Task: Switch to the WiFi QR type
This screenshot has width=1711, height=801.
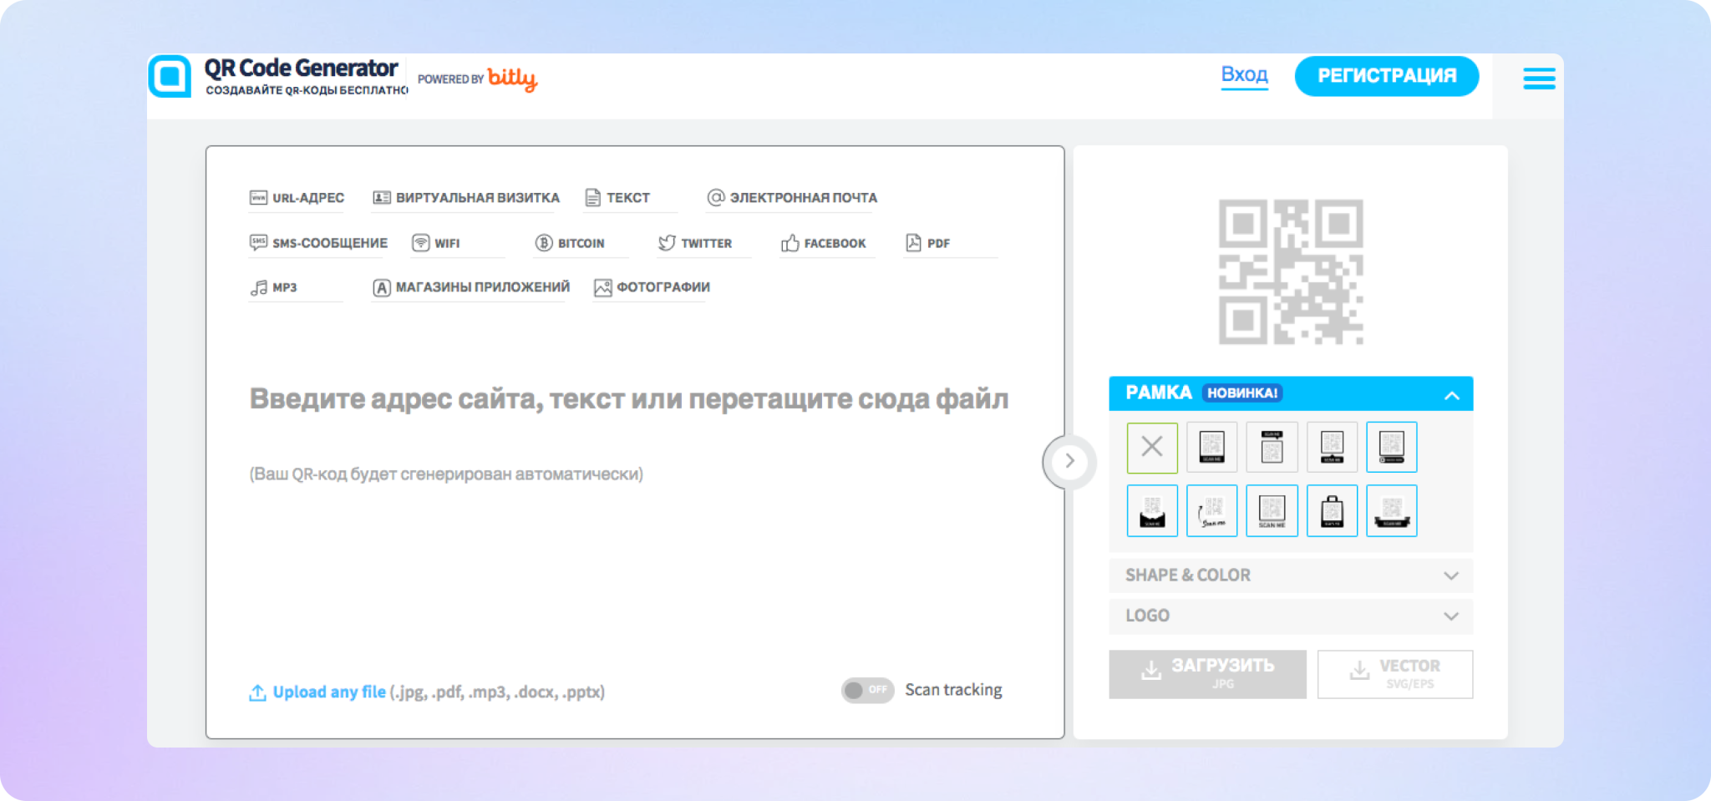Action: (x=437, y=243)
